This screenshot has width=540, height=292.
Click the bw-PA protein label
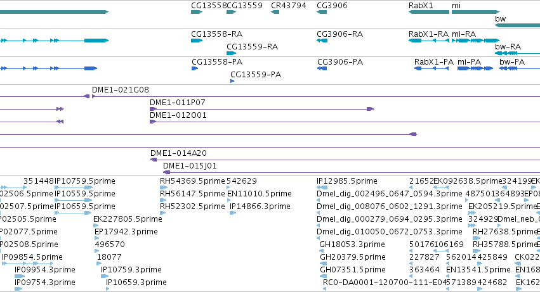(x=512, y=62)
